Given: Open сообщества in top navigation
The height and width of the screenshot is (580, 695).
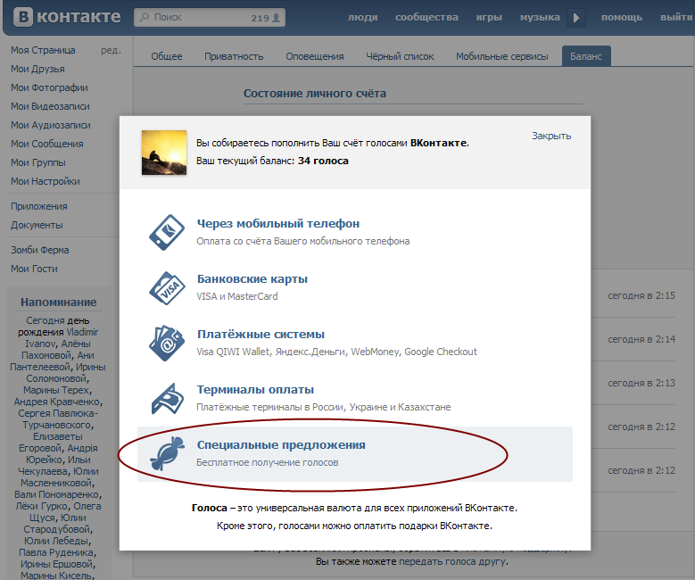Looking at the screenshot, I should (x=426, y=17).
